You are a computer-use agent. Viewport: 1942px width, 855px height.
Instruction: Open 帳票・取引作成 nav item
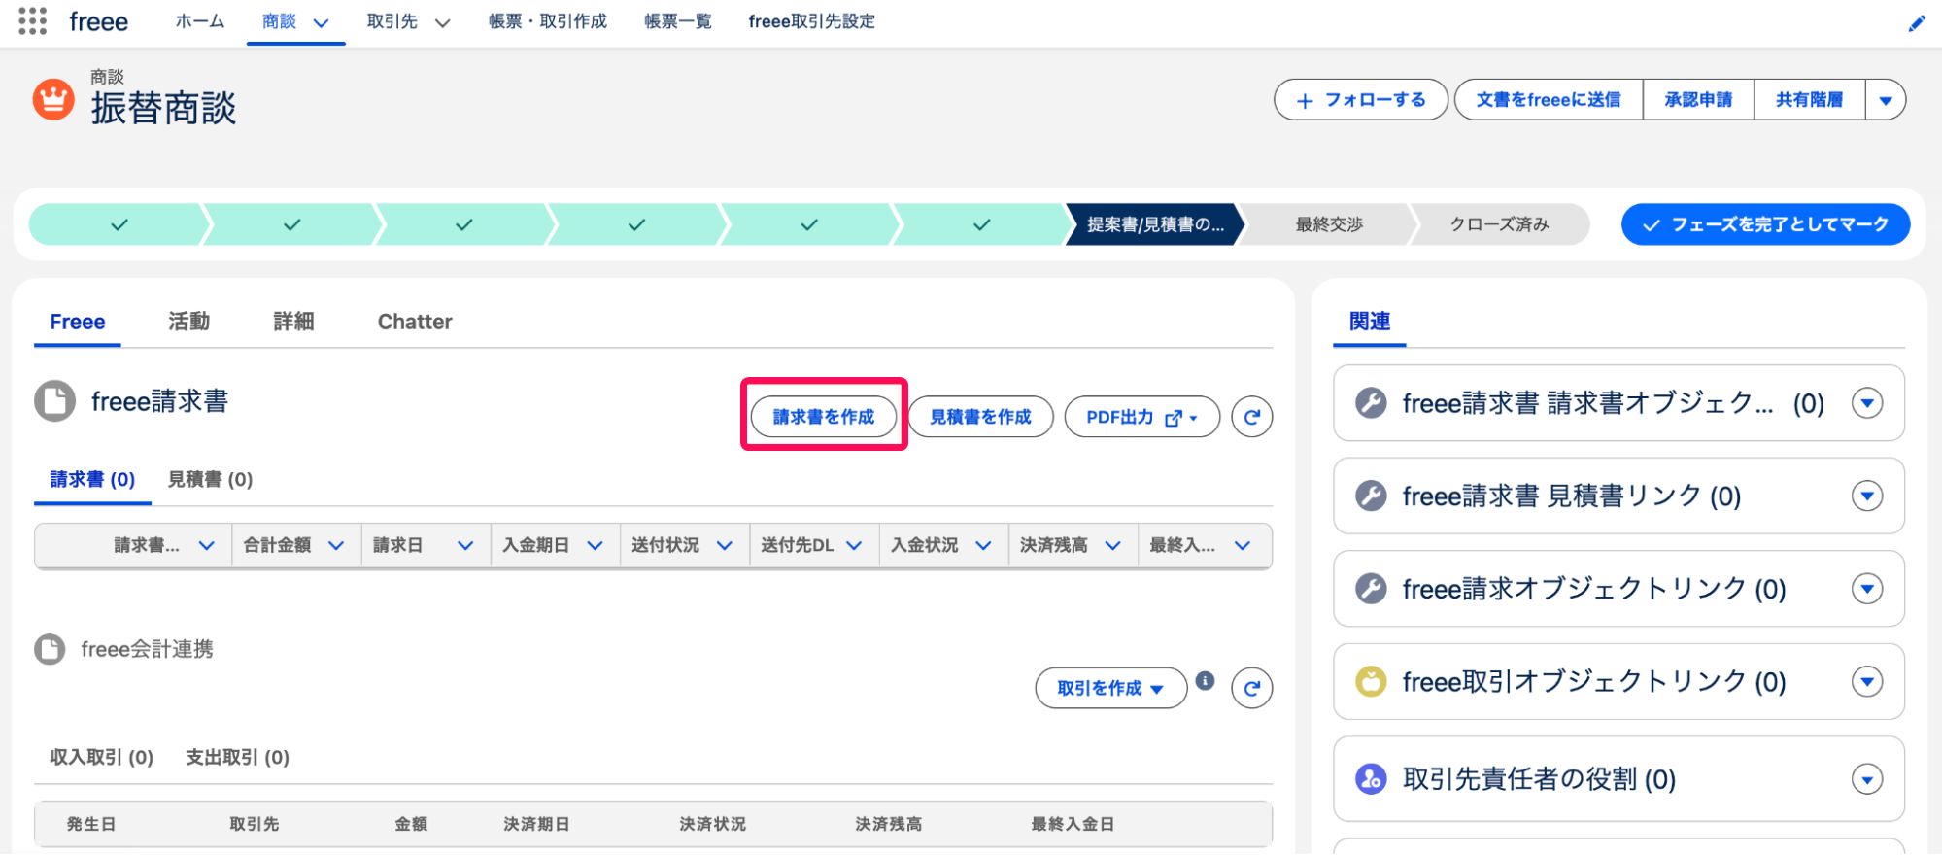[548, 21]
